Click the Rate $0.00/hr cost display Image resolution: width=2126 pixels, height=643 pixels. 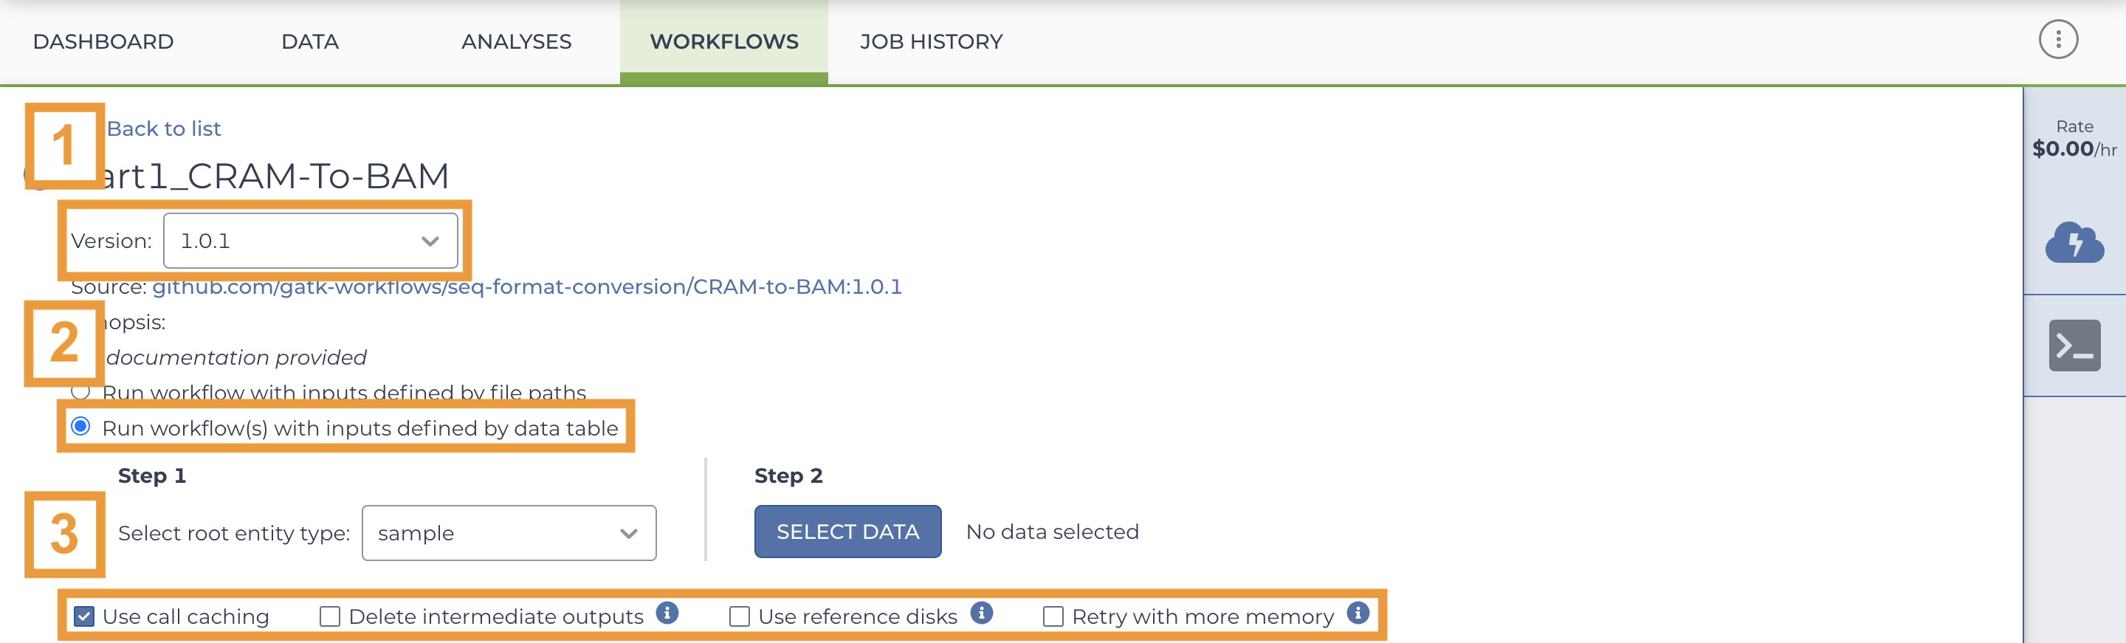coord(2074,139)
